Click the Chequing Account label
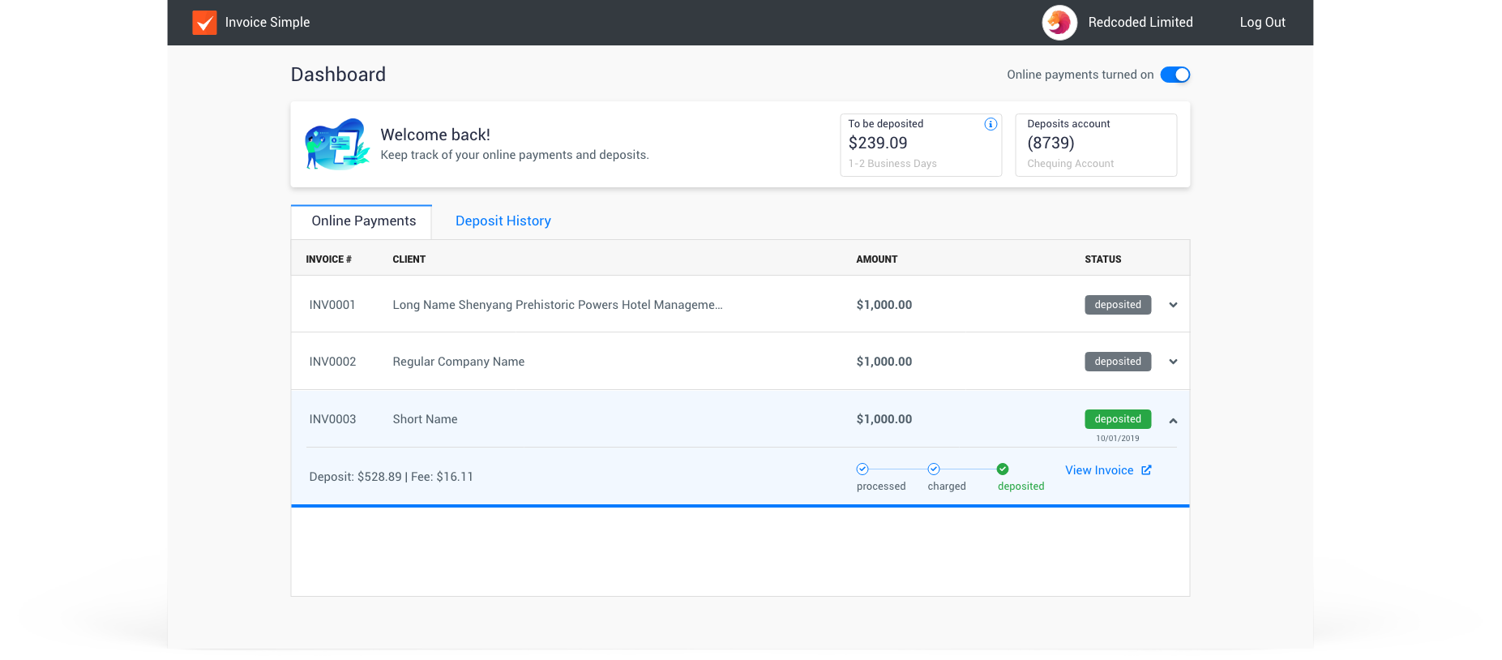The height and width of the screenshot is (660, 1502). tap(1071, 164)
